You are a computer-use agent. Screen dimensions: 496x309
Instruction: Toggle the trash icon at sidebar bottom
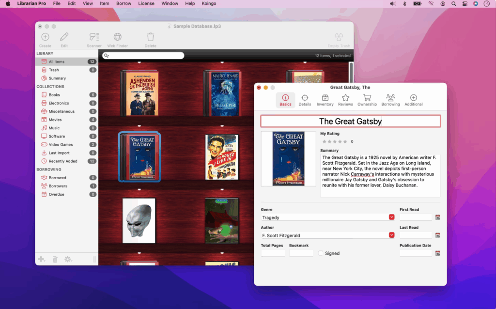click(x=55, y=259)
